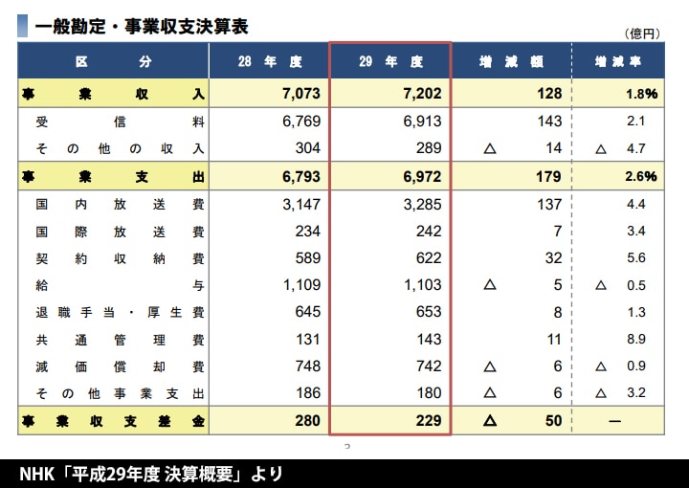Select the value 6,793
689x488 pixels.
pyautogui.click(x=301, y=177)
